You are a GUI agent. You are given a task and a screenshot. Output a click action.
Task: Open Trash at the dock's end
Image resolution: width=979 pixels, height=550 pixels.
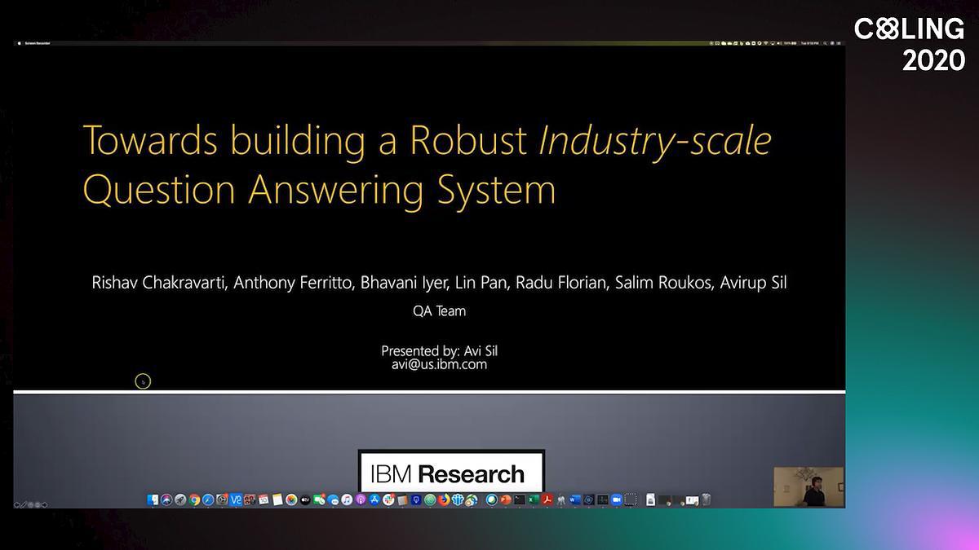tap(707, 499)
